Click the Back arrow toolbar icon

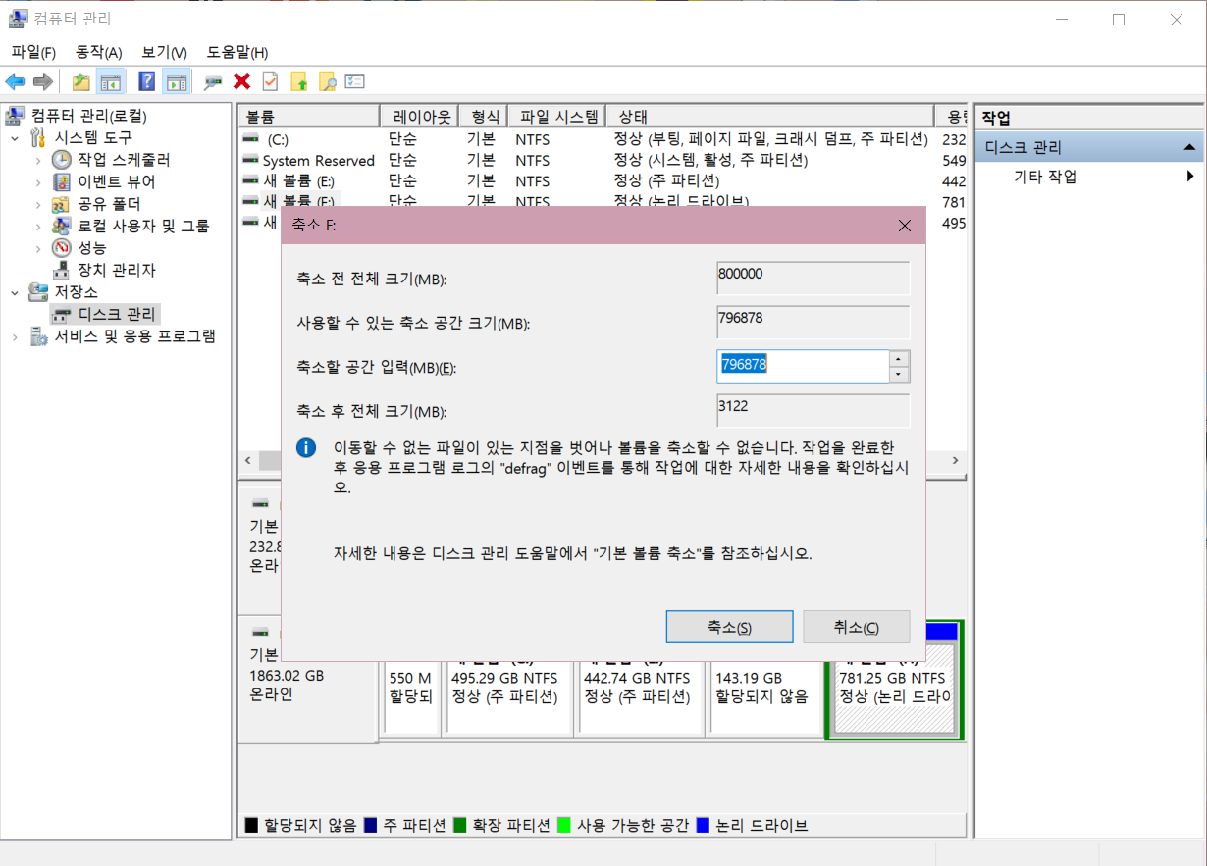click(x=15, y=81)
